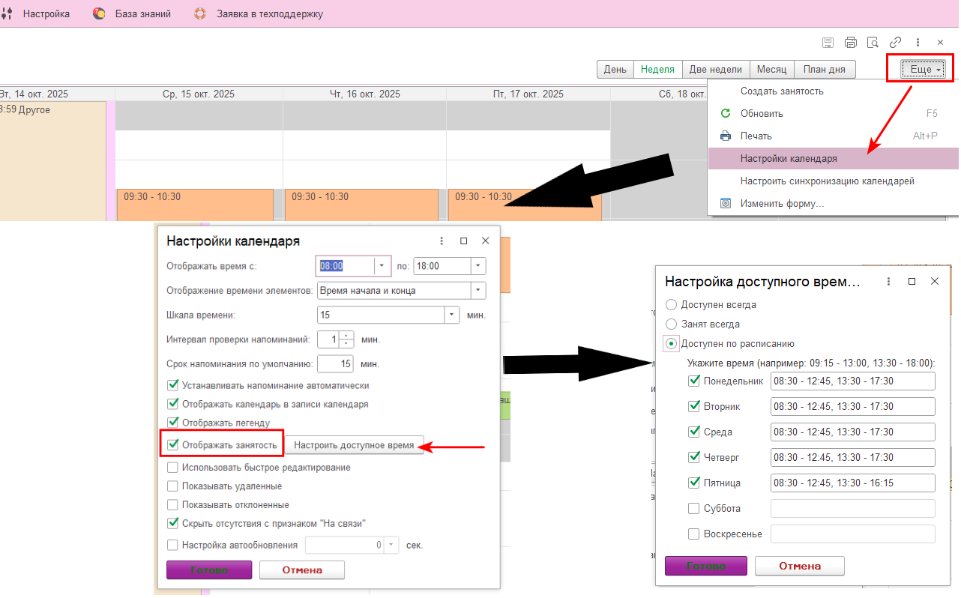The height and width of the screenshot is (598, 961).
Task: Select the Доступен всегда radio button
Action: point(672,305)
